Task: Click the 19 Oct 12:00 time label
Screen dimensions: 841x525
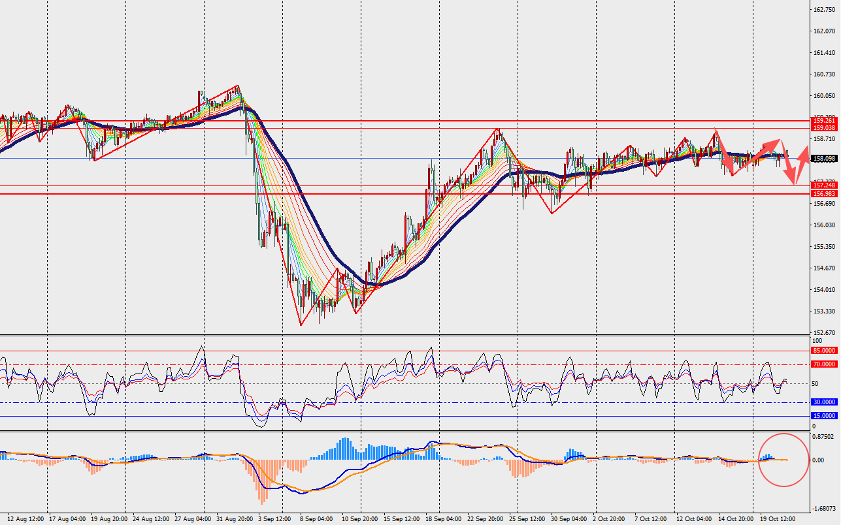Action: pos(777,519)
